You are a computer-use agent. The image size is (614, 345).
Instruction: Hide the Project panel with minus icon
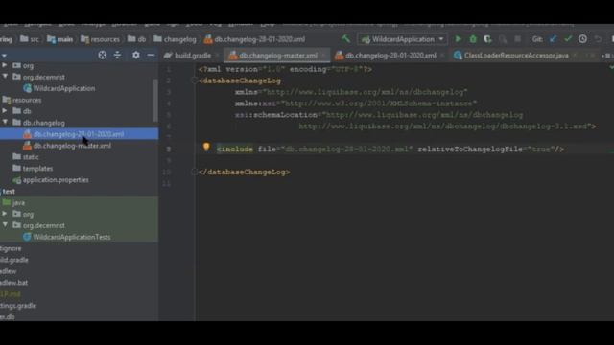pyautogui.click(x=151, y=56)
